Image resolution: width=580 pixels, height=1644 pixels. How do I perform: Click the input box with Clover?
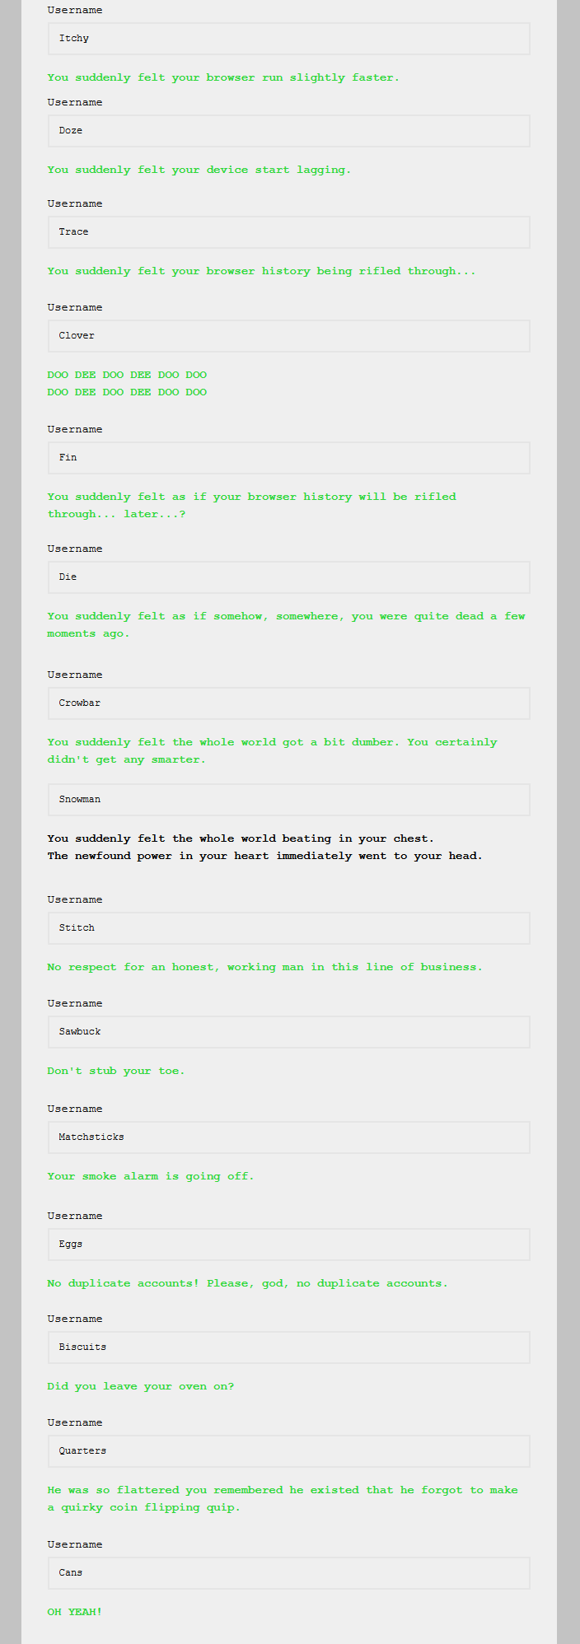[288, 336]
